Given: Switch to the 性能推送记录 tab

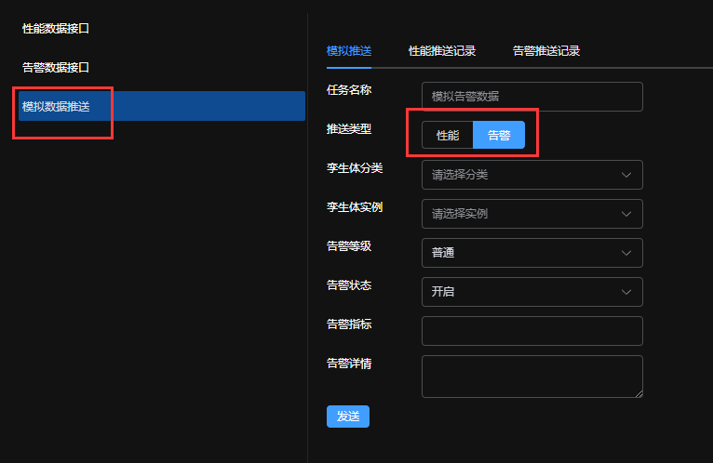Looking at the screenshot, I should tap(442, 51).
